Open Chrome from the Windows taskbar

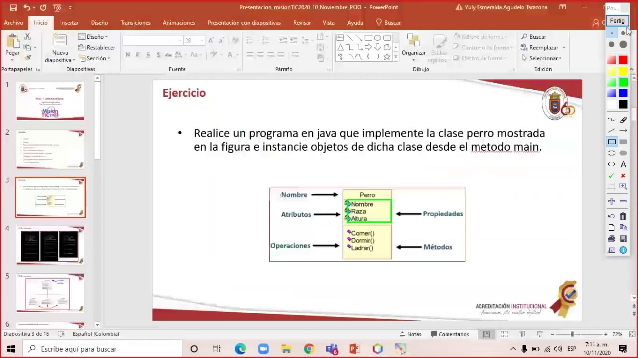click(x=309, y=349)
